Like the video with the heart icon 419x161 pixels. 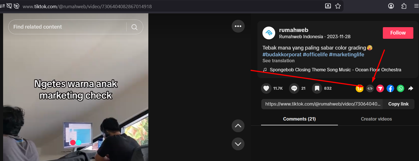(266, 89)
